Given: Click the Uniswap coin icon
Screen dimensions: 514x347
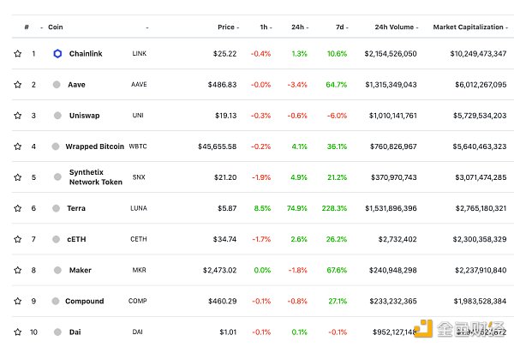Looking at the screenshot, I should (57, 116).
